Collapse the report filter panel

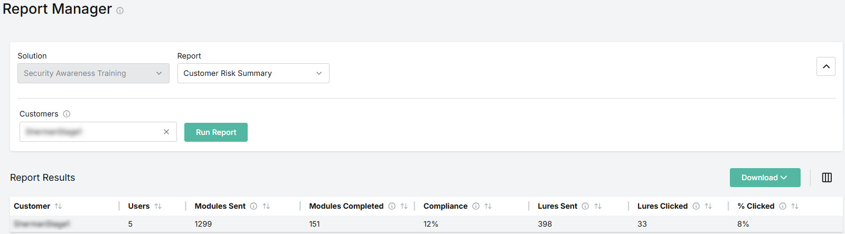click(826, 66)
